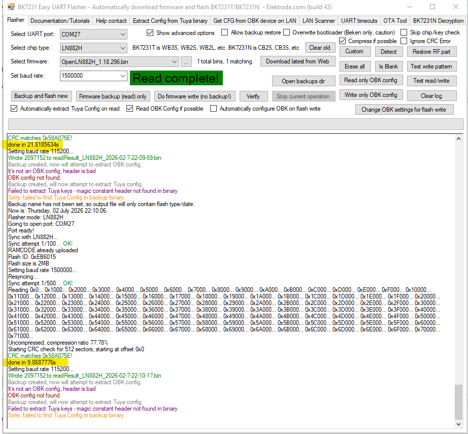Click the Custom button
468x434 pixels.
(354, 51)
